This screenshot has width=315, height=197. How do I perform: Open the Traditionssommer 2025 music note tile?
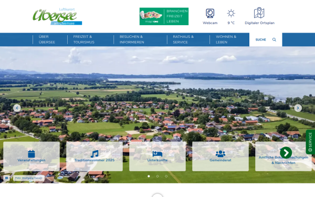click(x=94, y=157)
